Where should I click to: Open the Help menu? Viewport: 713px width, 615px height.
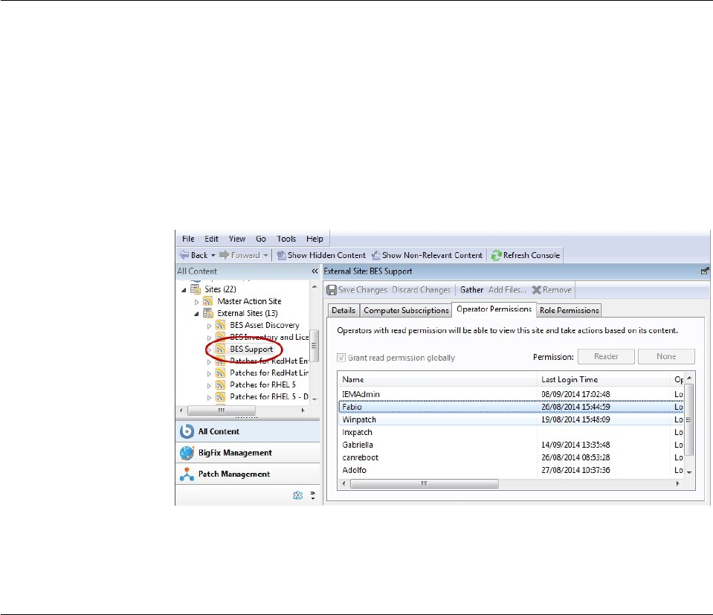click(314, 239)
